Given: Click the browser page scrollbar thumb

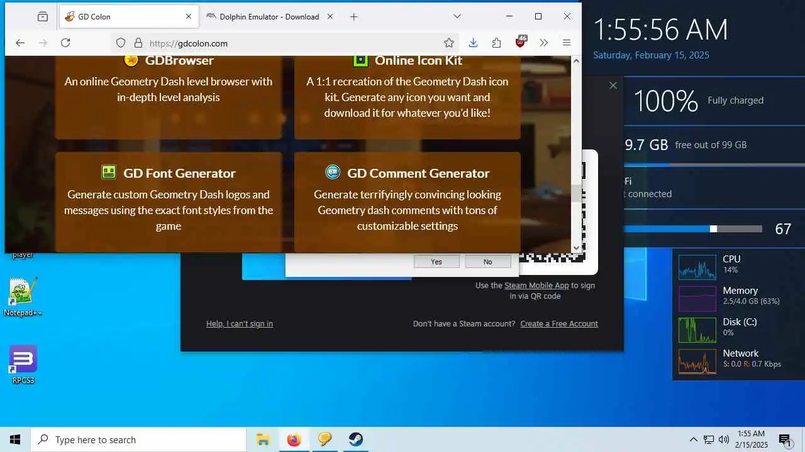Looking at the screenshot, I should pos(576,193).
